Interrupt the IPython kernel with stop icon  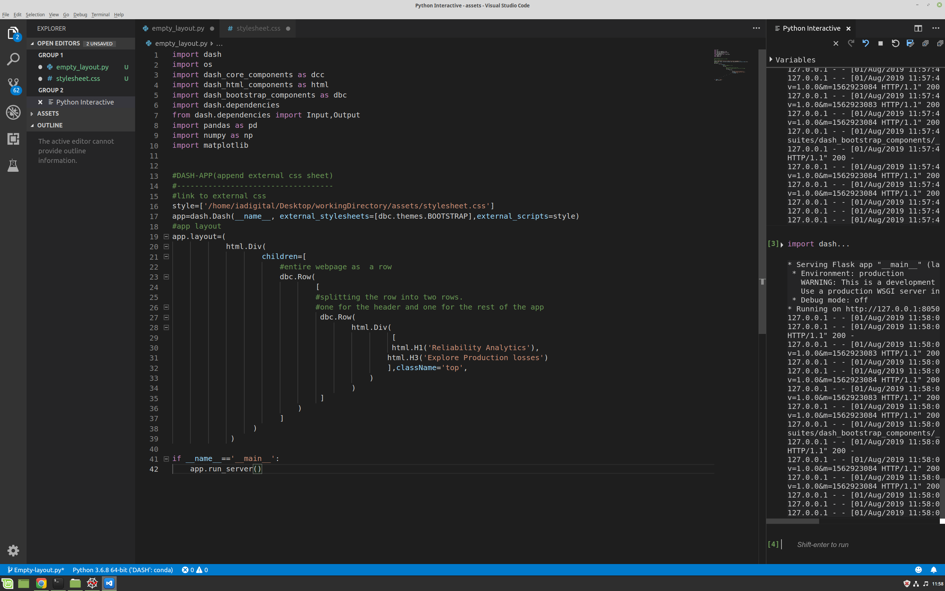pos(880,43)
